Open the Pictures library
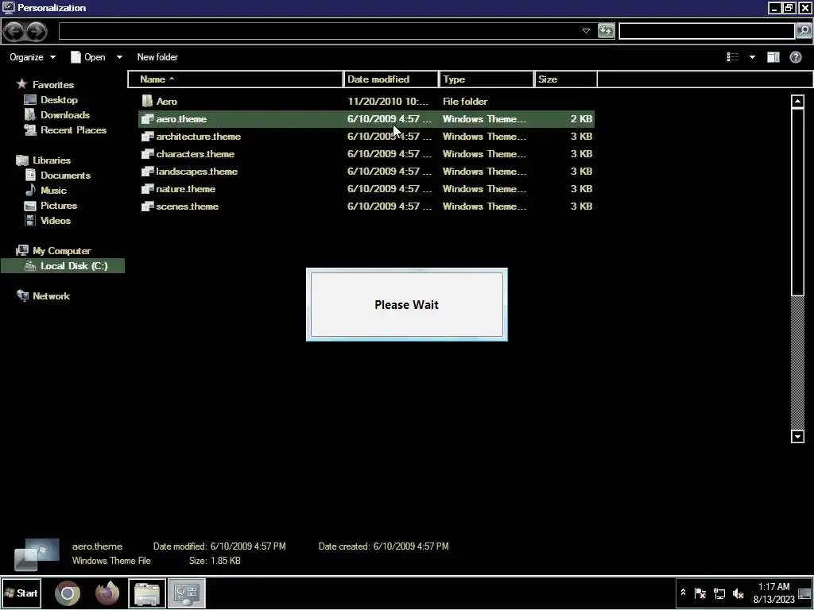The image size is (814, 610). point(51,206)
